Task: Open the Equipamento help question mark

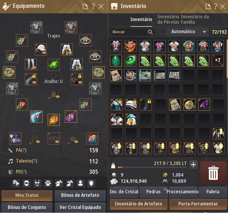Action: pyautogui.click(x=93, y=6)
